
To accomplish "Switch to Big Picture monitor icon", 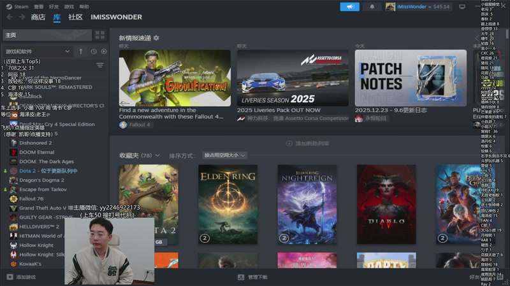I will coord(462,6).
